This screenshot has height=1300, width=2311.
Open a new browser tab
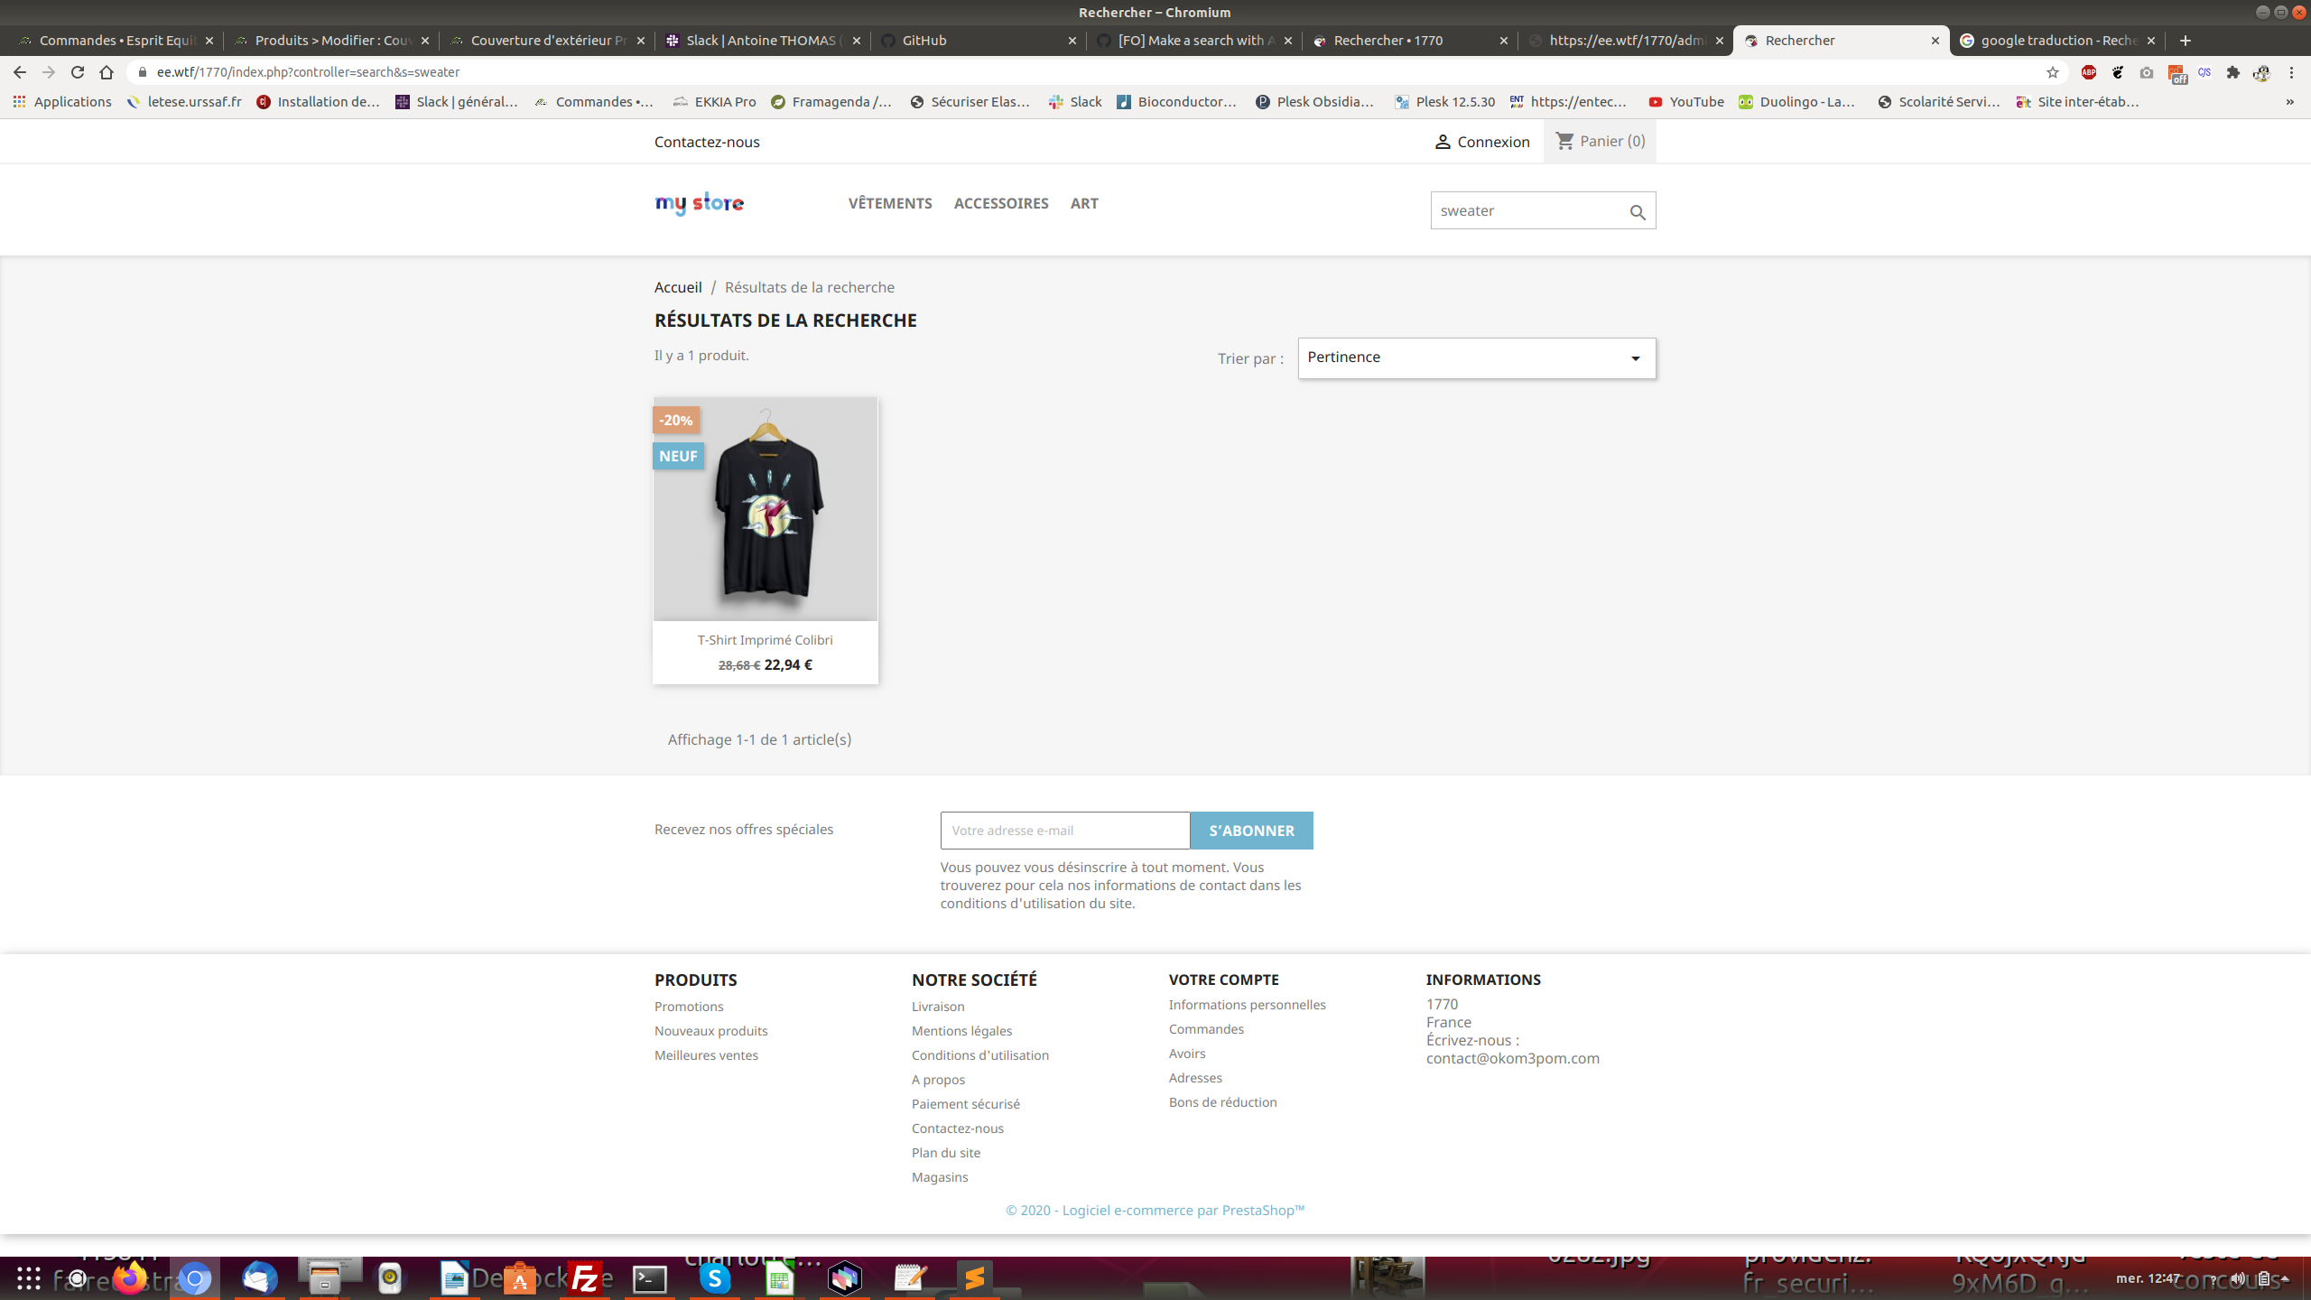pyautogui.click(x=2186, y=41)
